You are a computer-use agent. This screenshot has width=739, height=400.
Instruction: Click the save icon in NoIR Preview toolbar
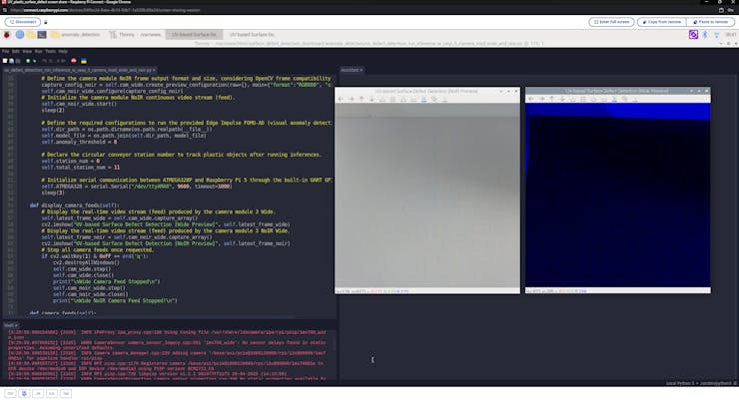423,99
